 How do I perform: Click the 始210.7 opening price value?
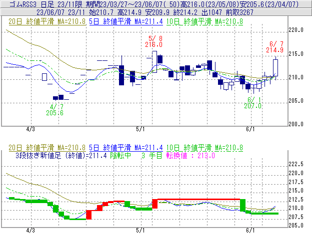[101, 12]
